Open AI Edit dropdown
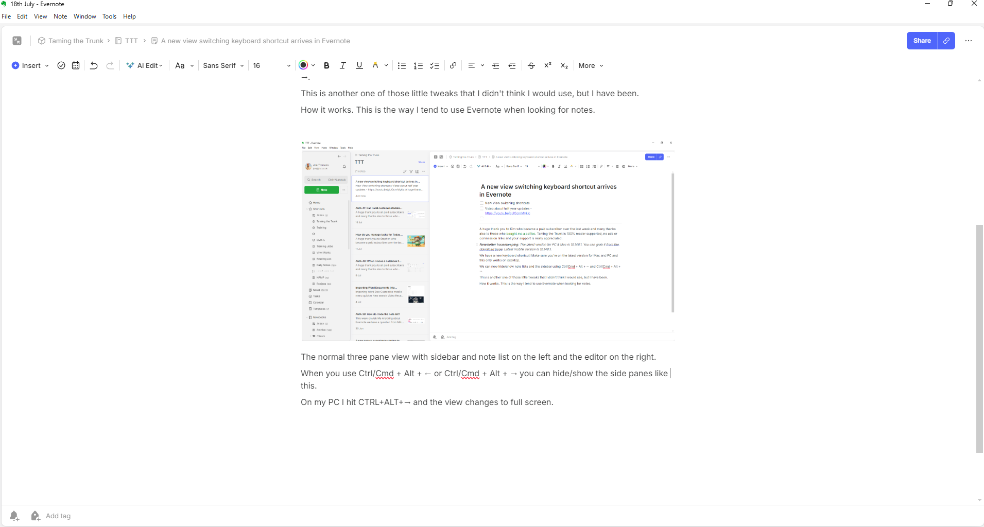Image resolution: width=984 pixels, height=527 pixels. tap(145, 65)
